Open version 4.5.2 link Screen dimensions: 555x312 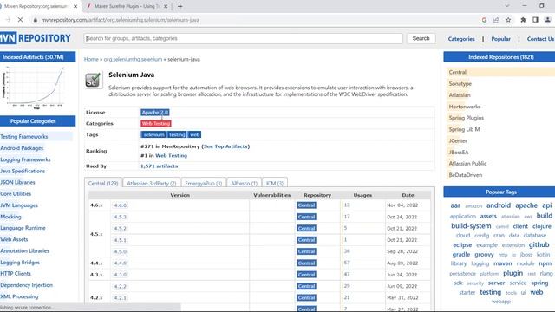(121, 229)
